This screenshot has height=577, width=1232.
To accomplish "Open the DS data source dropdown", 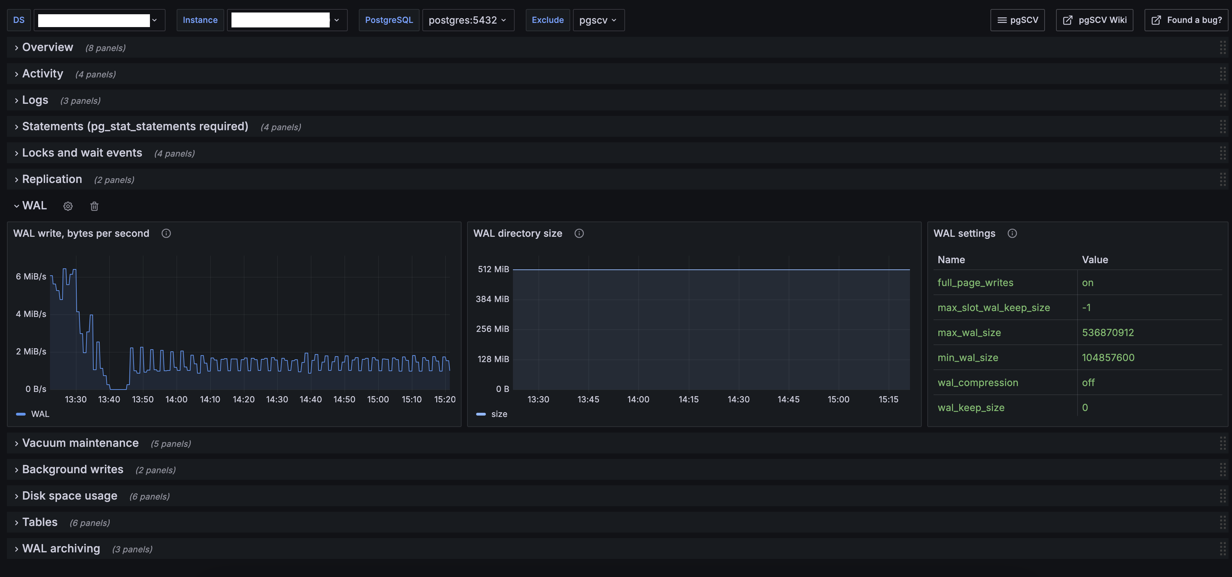I will coord(99,20).
